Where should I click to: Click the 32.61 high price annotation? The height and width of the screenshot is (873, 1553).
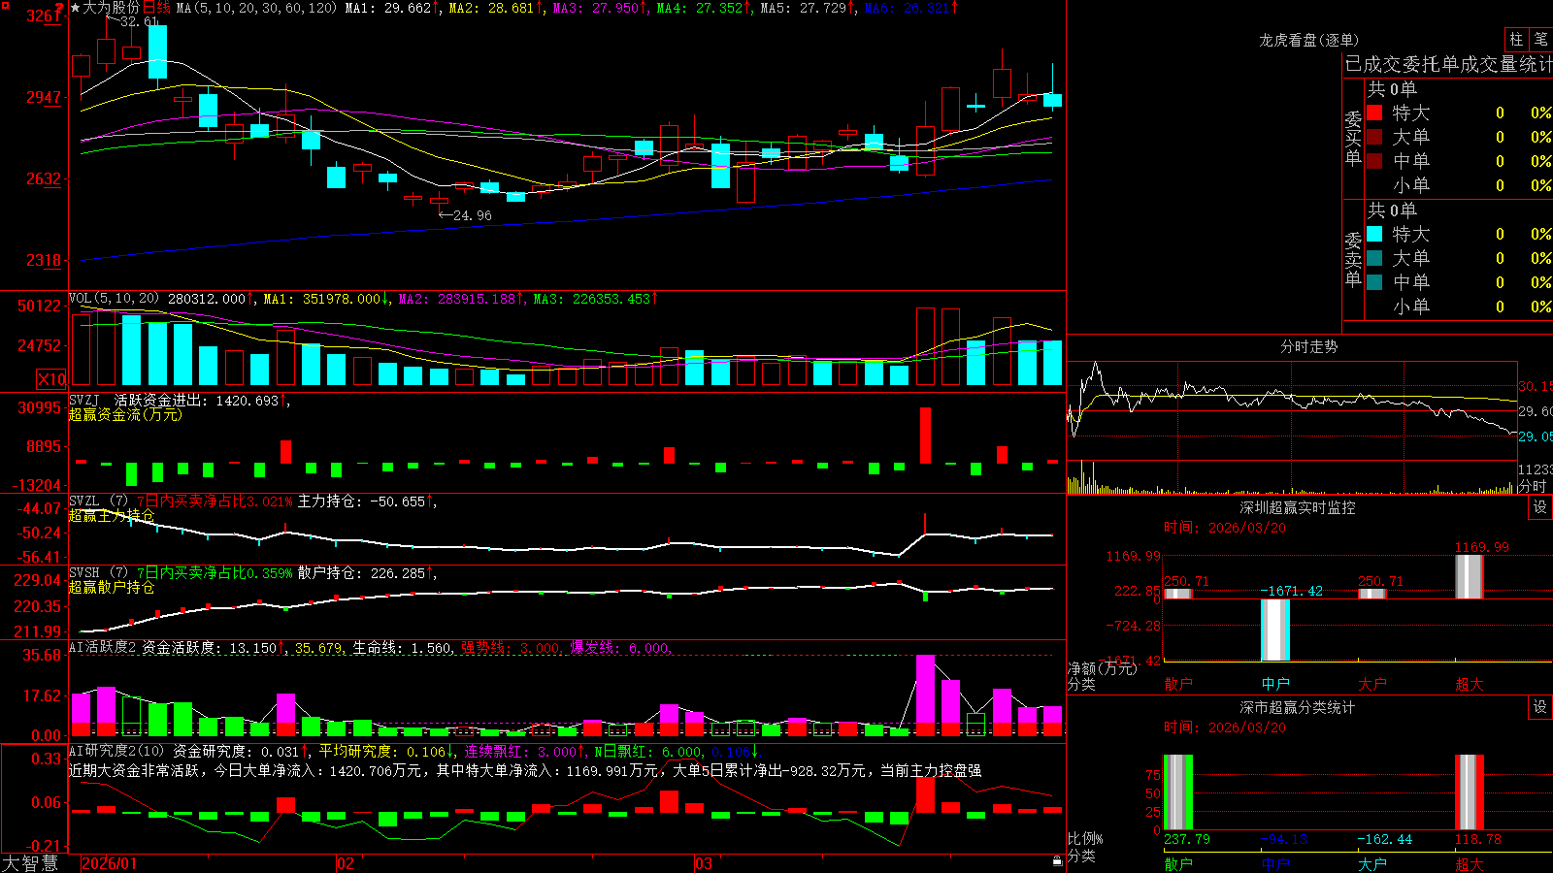pyautogui.click(x=139, y=21)
